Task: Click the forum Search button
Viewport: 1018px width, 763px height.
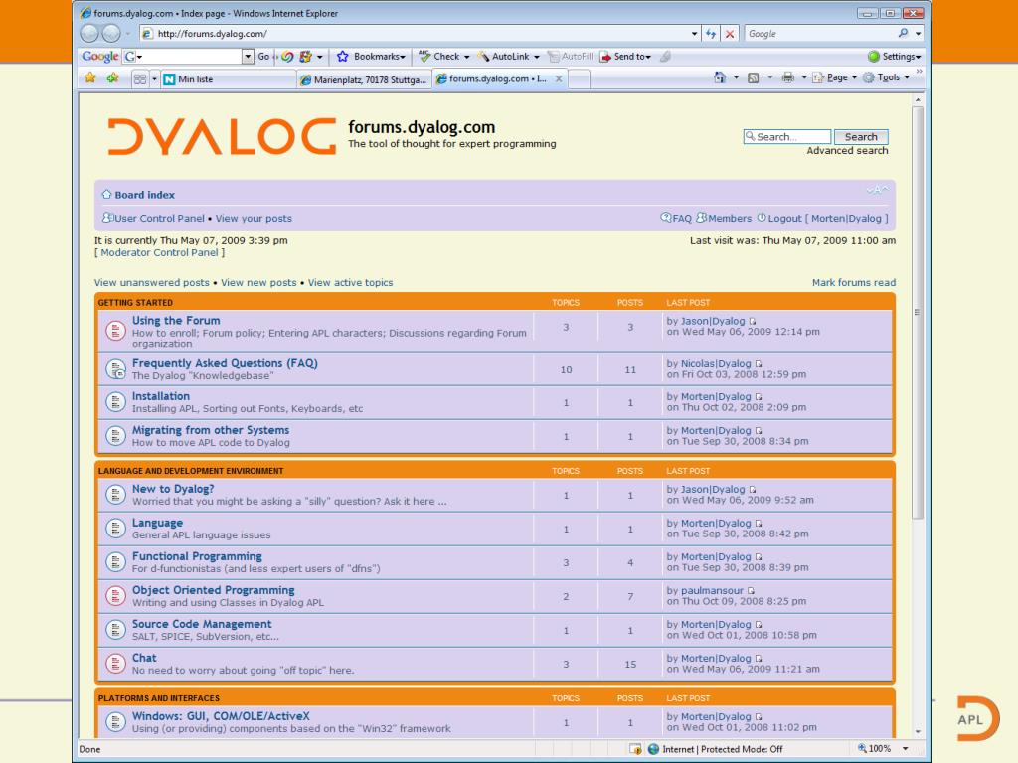Action: 861,137
